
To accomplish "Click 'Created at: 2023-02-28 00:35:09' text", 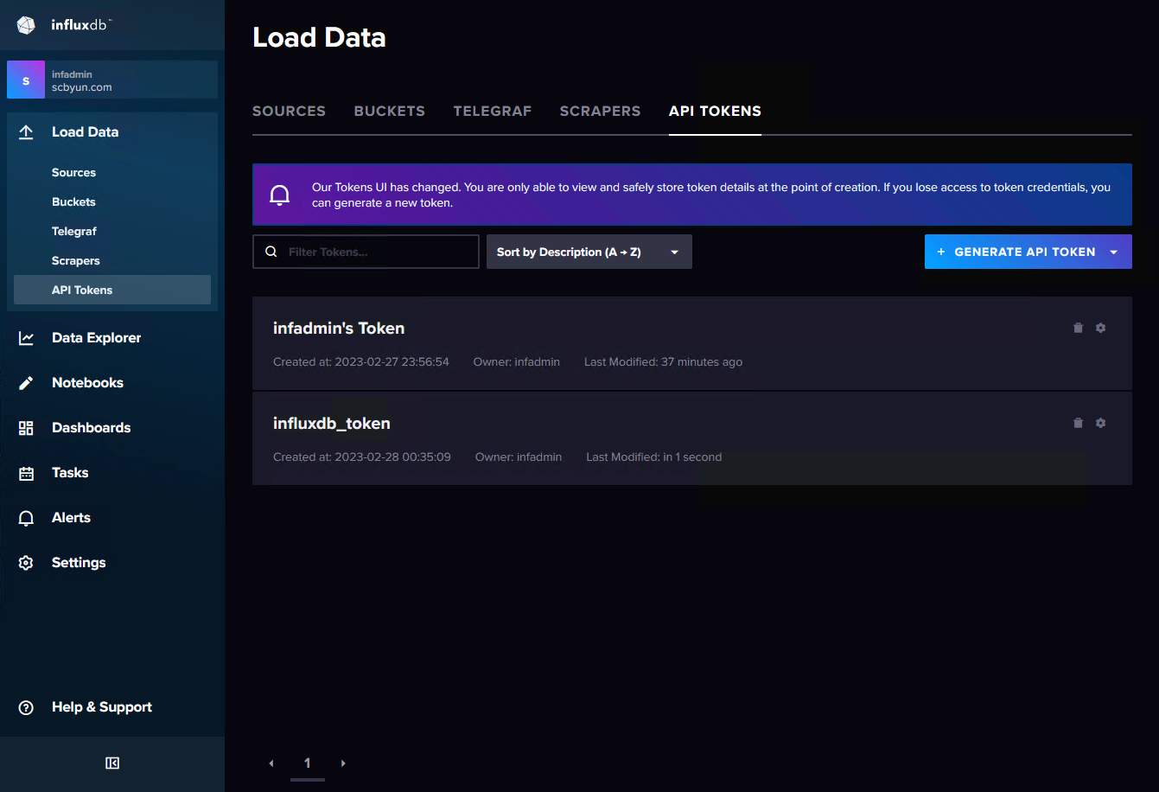I will 362,457.
